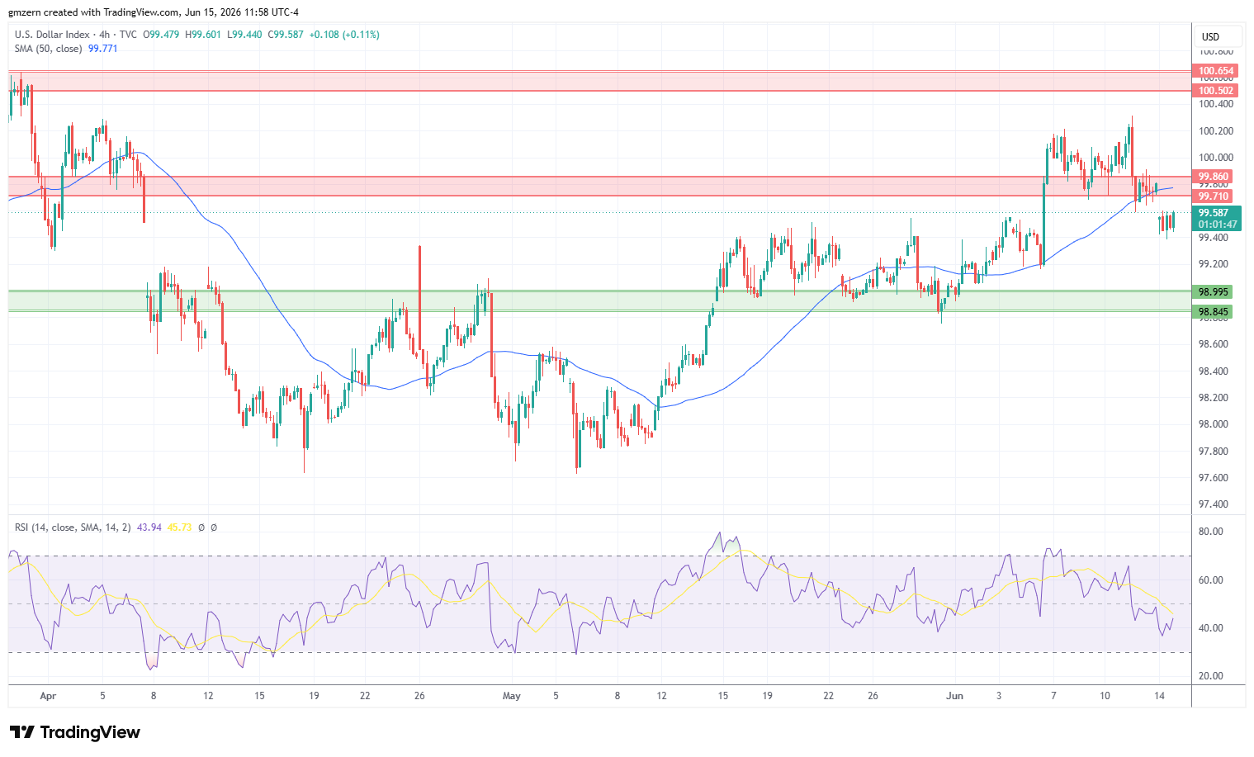
Task: Select the RSI (14, close, SMA, 14, 2) label
Action: 73,527
